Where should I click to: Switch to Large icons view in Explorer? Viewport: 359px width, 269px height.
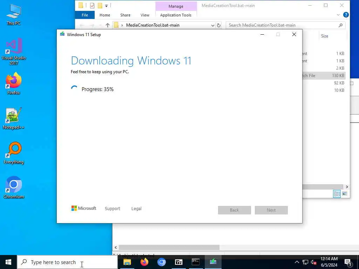click(x=345, y=194)
